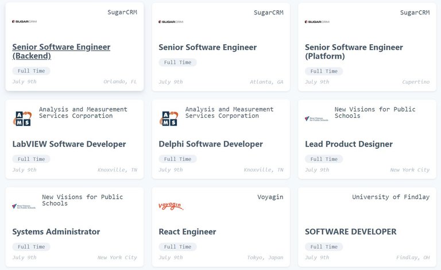Click SugarCRM logo on Atlanta job card
Image resolution: width=441 pixels, height=270 pixels.
click(x=171, y=22)
